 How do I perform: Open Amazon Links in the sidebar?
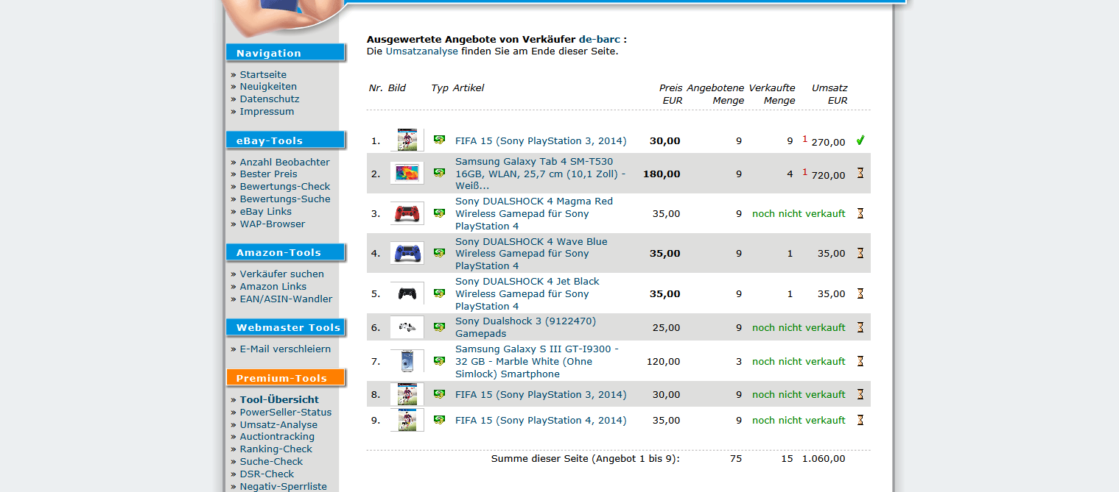click(x=273, y=286)
